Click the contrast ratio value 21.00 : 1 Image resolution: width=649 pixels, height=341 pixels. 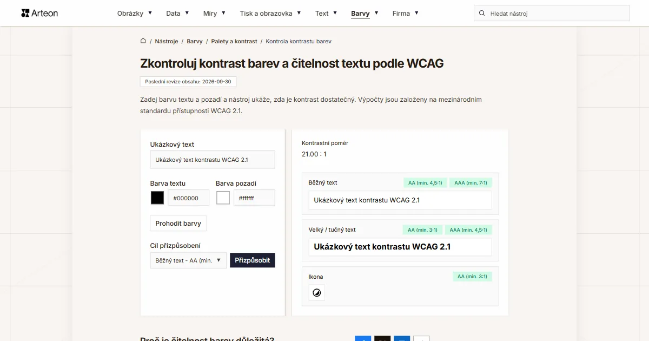tap(314, 154)
